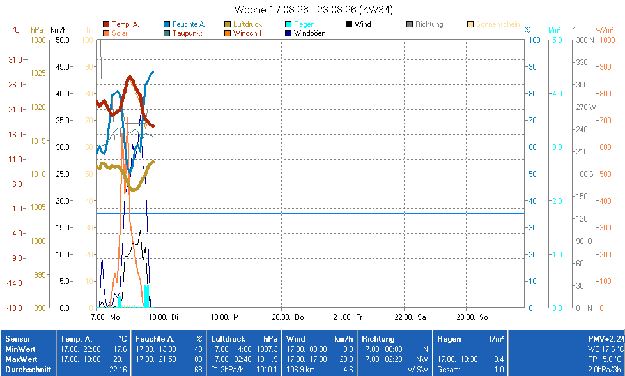
Task: Click the 'Feuchte A.' table column header
Action: (x=155, y=339)
